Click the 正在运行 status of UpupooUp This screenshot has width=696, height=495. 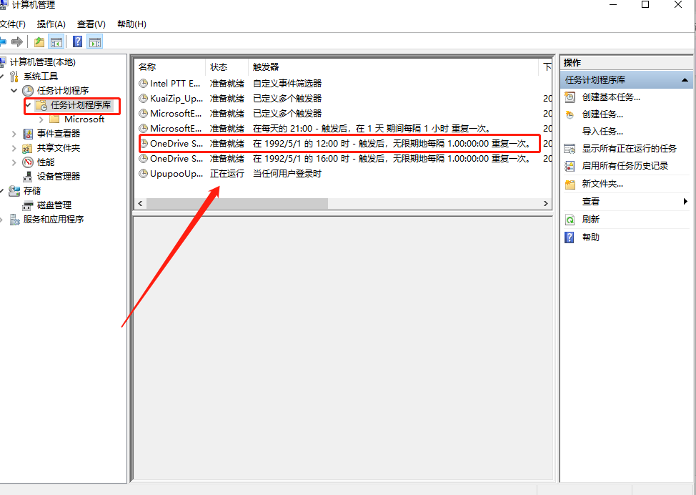click(227, 174)
